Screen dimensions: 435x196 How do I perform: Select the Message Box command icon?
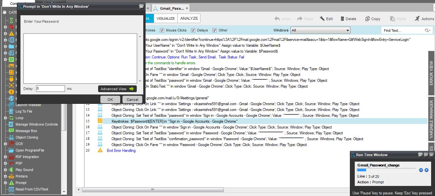pyautogui.click(x=11, y=131)
